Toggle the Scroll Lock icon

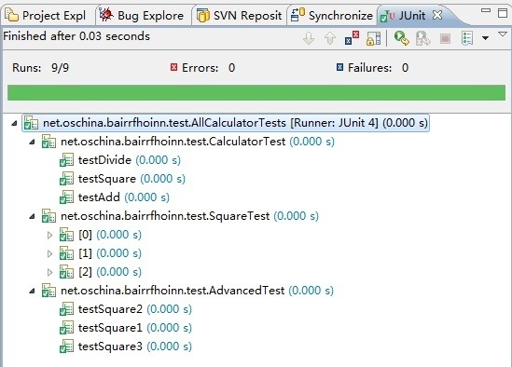(x=374, y=38)
